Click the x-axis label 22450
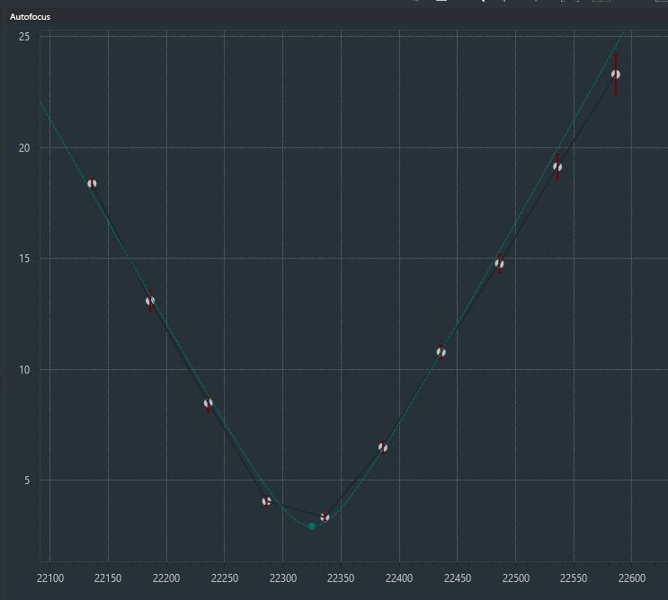 pos(458,578)
